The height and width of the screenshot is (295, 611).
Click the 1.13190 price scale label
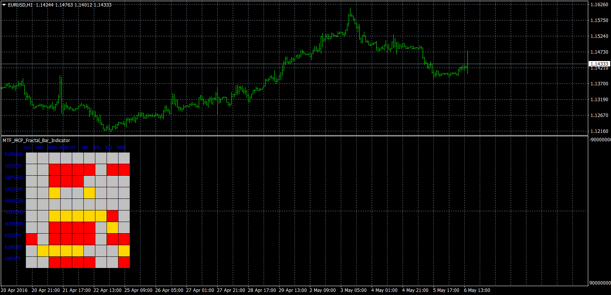599,100
